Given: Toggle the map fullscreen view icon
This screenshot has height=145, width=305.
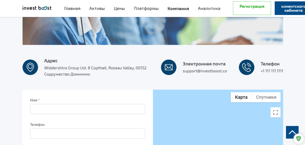Looking at the screenshot, I should [x=276, y=112].
